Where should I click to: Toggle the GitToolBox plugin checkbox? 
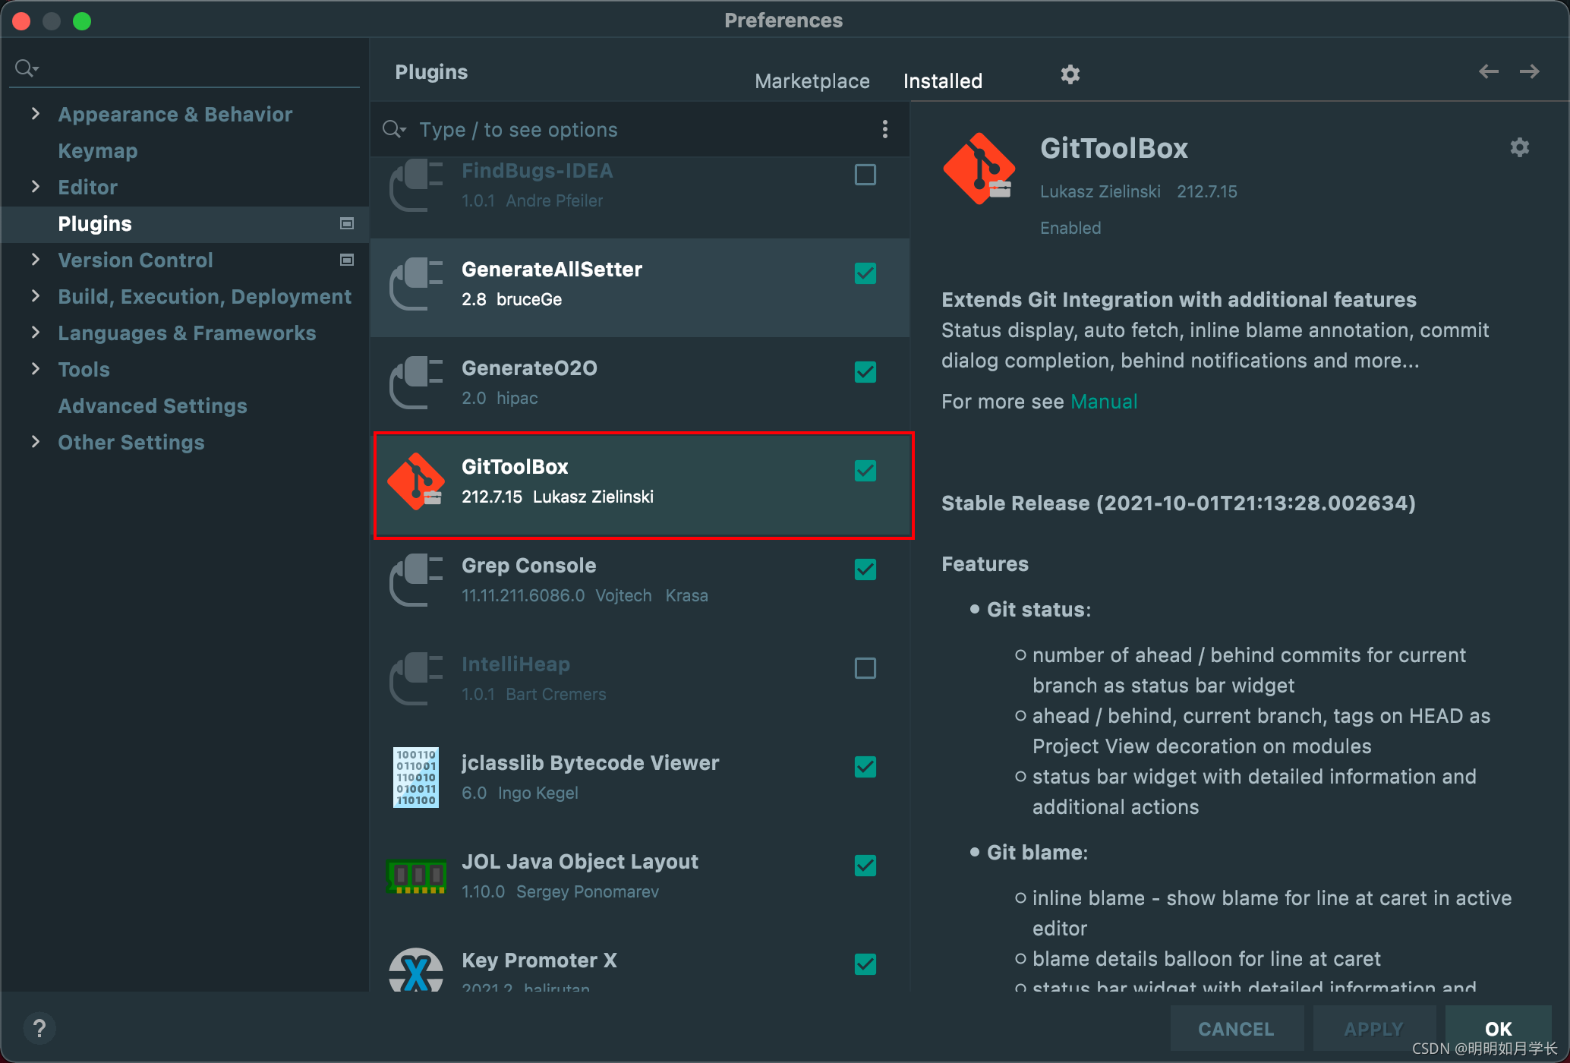tap(865, 471)
